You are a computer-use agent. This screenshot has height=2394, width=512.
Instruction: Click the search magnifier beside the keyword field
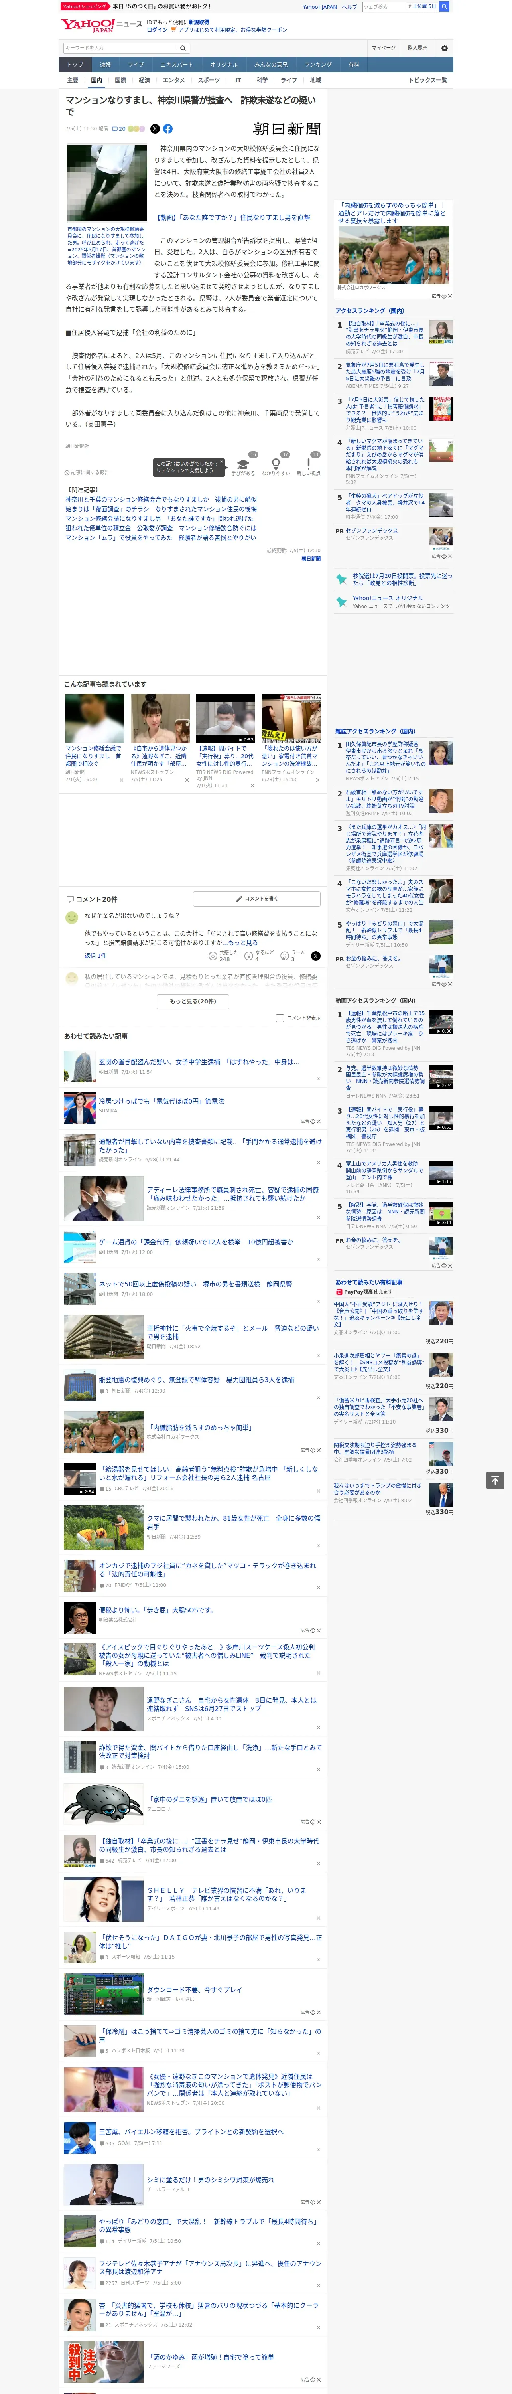click(183, 48)
